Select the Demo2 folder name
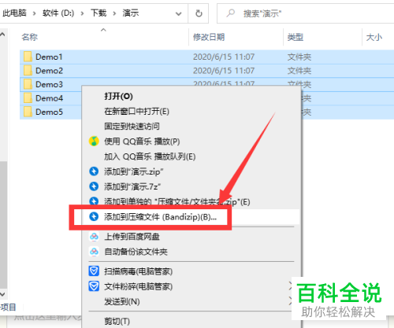The height and width of the screenshot is (328, 394). coord(49,71)
